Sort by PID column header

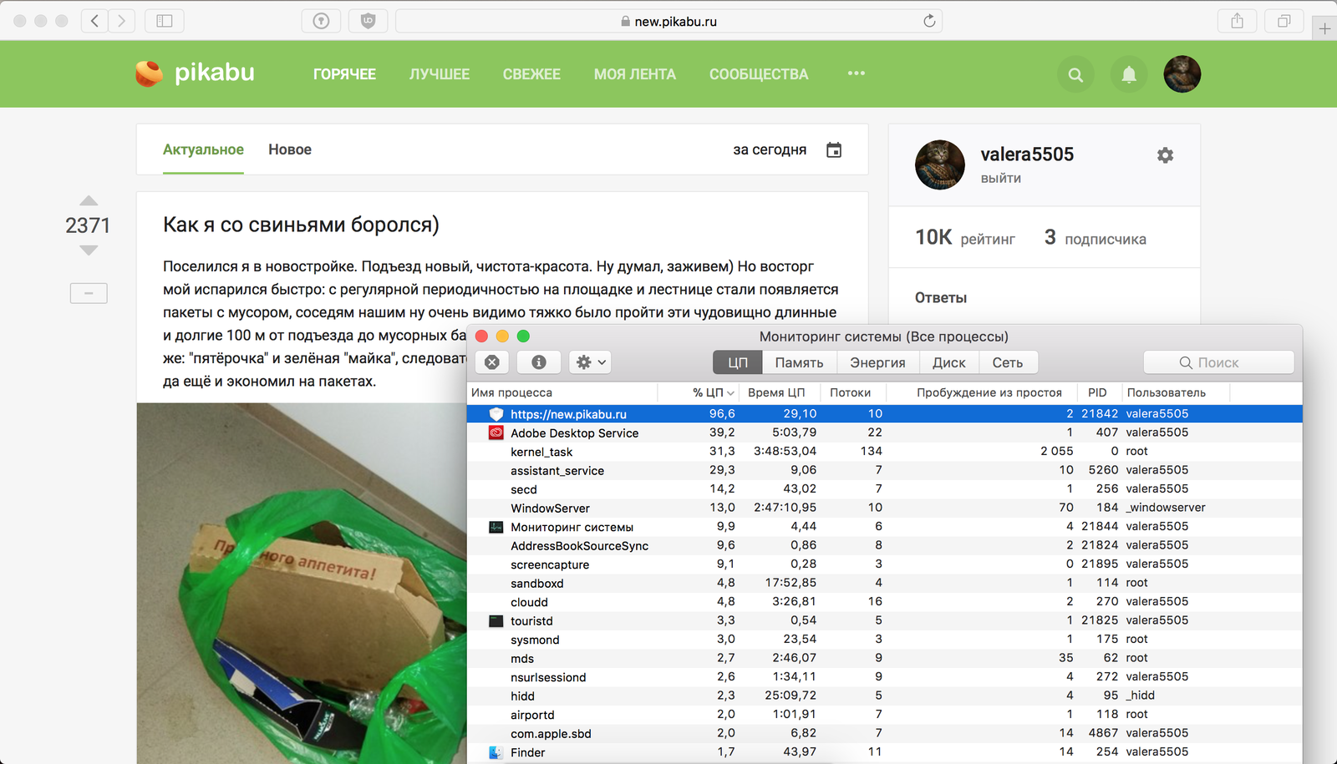(1097, 392)
